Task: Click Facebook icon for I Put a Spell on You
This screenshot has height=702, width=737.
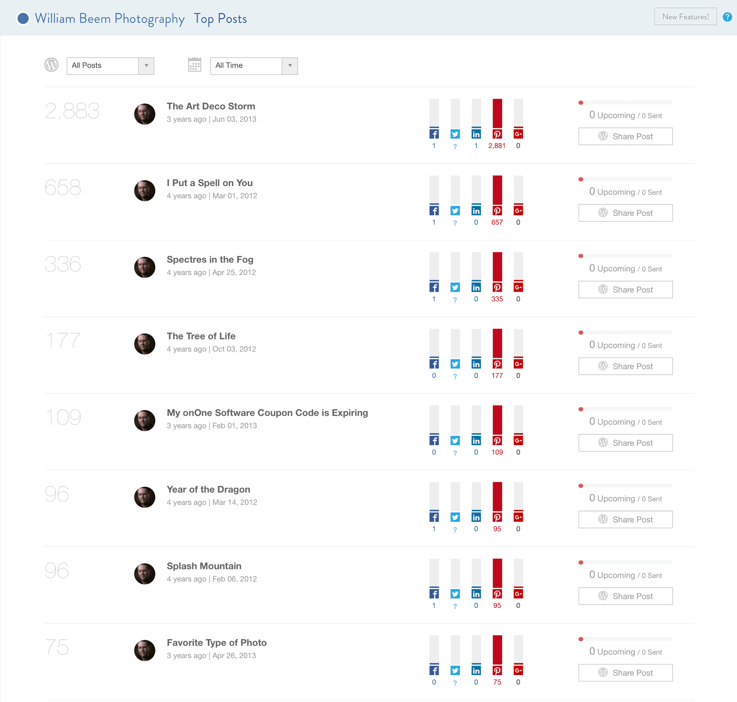Action: coord(434,211)
